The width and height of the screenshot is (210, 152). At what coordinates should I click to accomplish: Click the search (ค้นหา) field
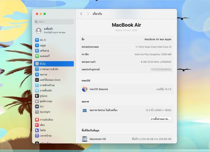54,22
